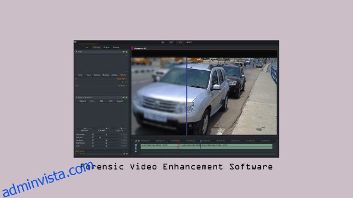Click the Contrast slider handle
The width and height of the screenshot is (353, 198).
click(x=106, y=140)
